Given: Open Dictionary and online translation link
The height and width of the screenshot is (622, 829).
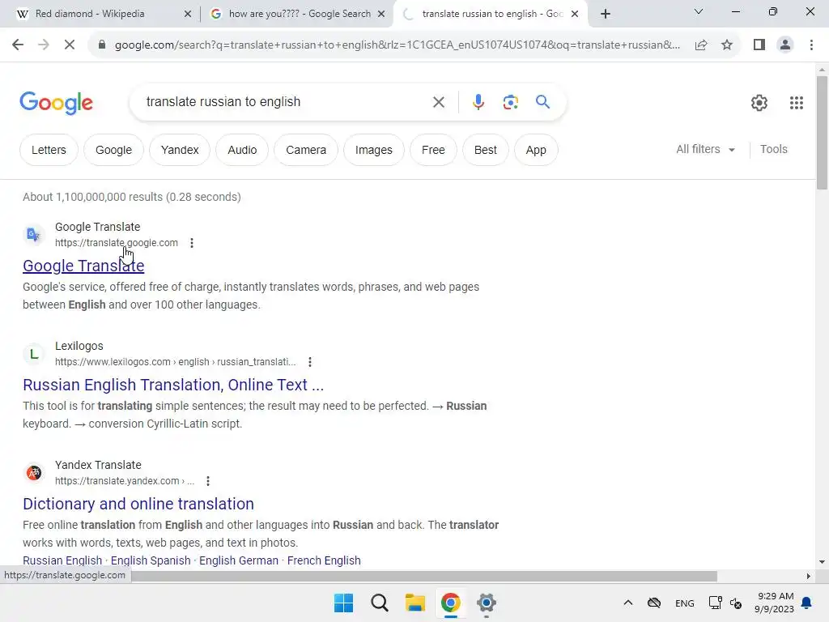Looking at the screenshot, I should [x=138, y=504].
